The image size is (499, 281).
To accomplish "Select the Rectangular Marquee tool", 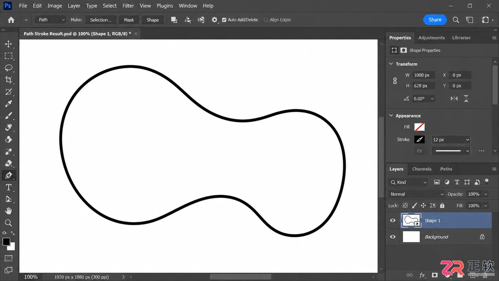I will pyautogui.click(x=8, y=56).
